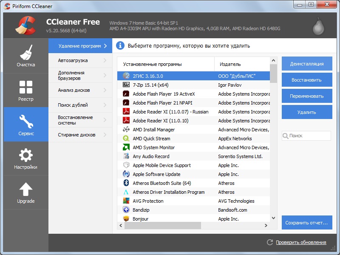Open the Восстановление системы menu item
Viewport: 340px width, 255px height.
76,120
